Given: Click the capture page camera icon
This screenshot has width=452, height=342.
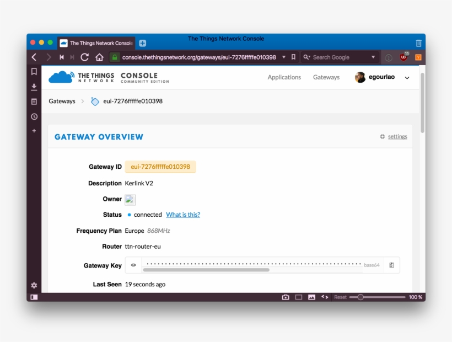Looking at the screenshot, I should point(286,297).
